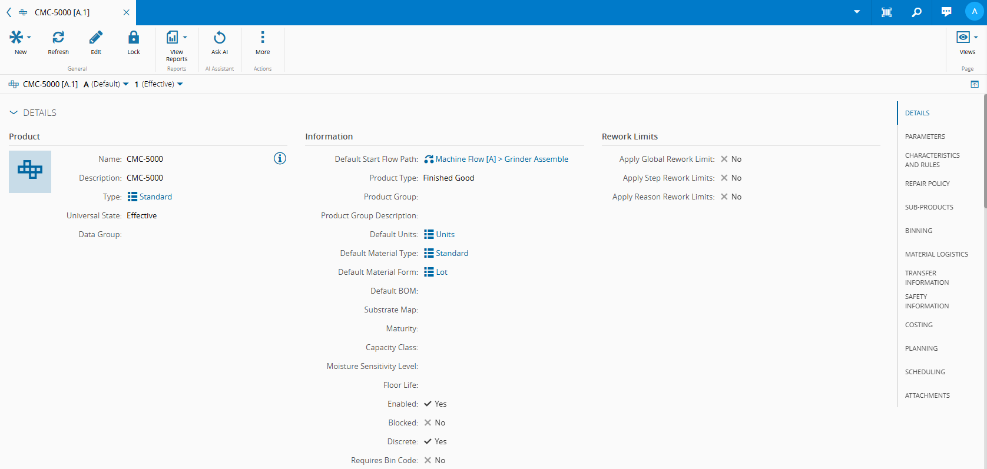The image size is (987, 469).
Task: Open the Standard type link under Product
Action: click(x=155, y=197)
